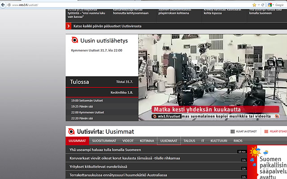Viewport: 287px width, 179px height.
Task: Open top story about EU:ssa 25 miljoonaa työtöntä
Action: coord(87,13)
